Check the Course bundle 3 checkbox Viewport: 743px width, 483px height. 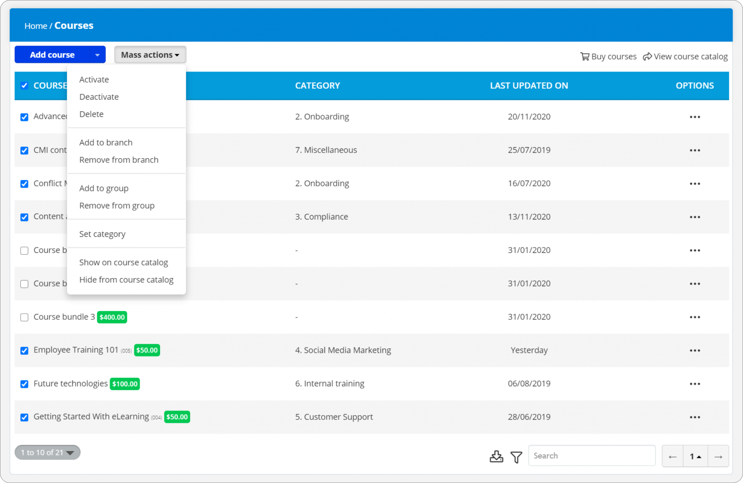tap(24, 317)
